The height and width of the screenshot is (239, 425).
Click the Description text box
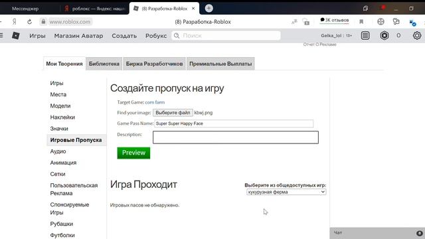click(x=236, y=137)
